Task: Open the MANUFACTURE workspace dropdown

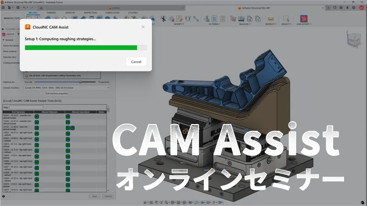Action: (x=13, y=18)
